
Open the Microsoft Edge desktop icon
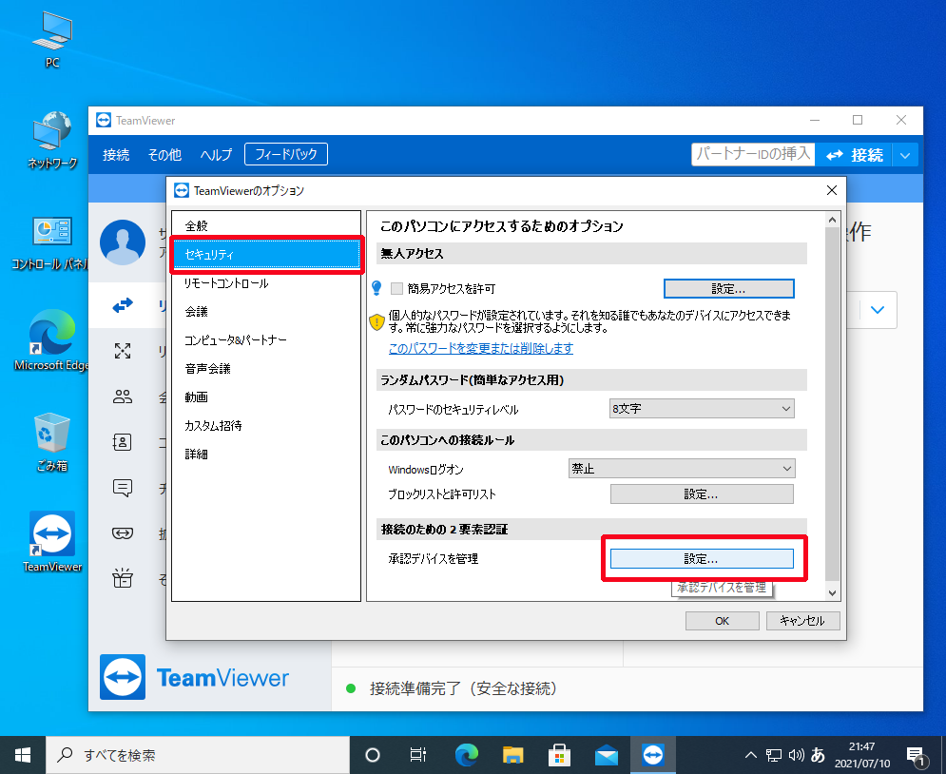[x=52, y=335]
